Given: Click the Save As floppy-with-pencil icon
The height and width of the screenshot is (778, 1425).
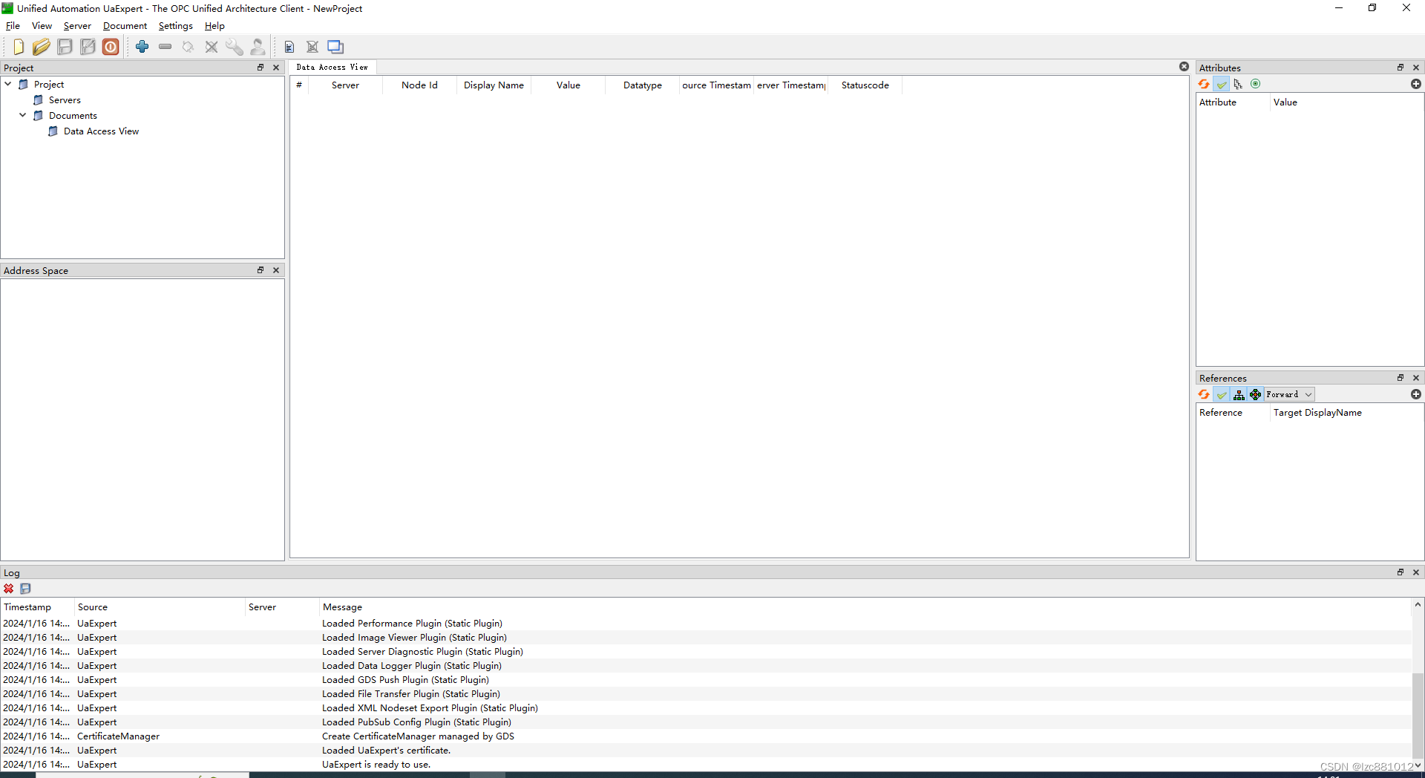Looking at the screenshot, I should 88,47.
